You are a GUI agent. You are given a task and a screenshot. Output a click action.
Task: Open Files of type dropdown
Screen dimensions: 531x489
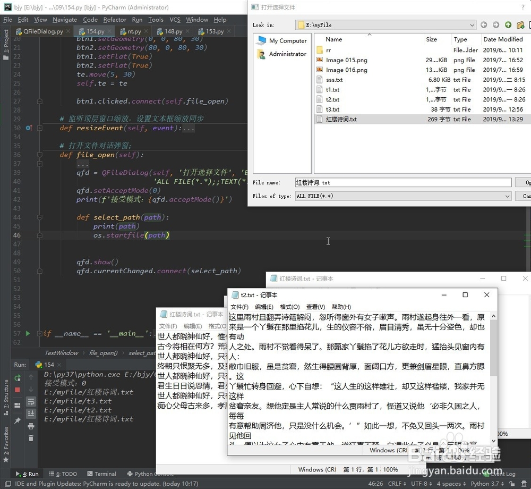(x=507, y=196)
